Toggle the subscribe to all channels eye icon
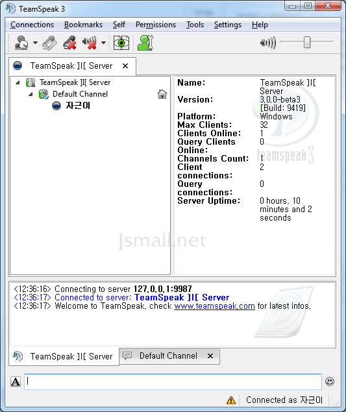The image size is (346, 412). coord(121,43)
